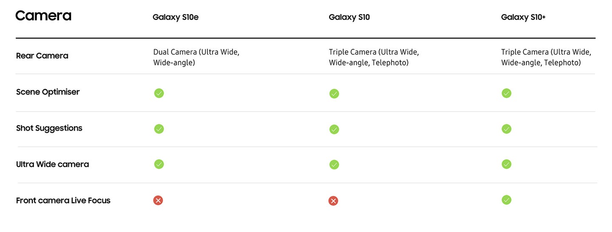Select the Galaxy S10 column header
The width and height of the screenshot is (612, 232).
pos(349,17)
